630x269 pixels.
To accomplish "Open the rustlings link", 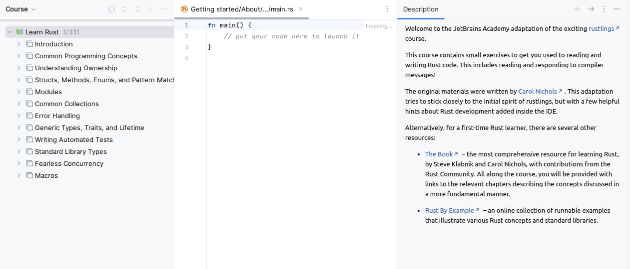I will (x=601, y=28).
